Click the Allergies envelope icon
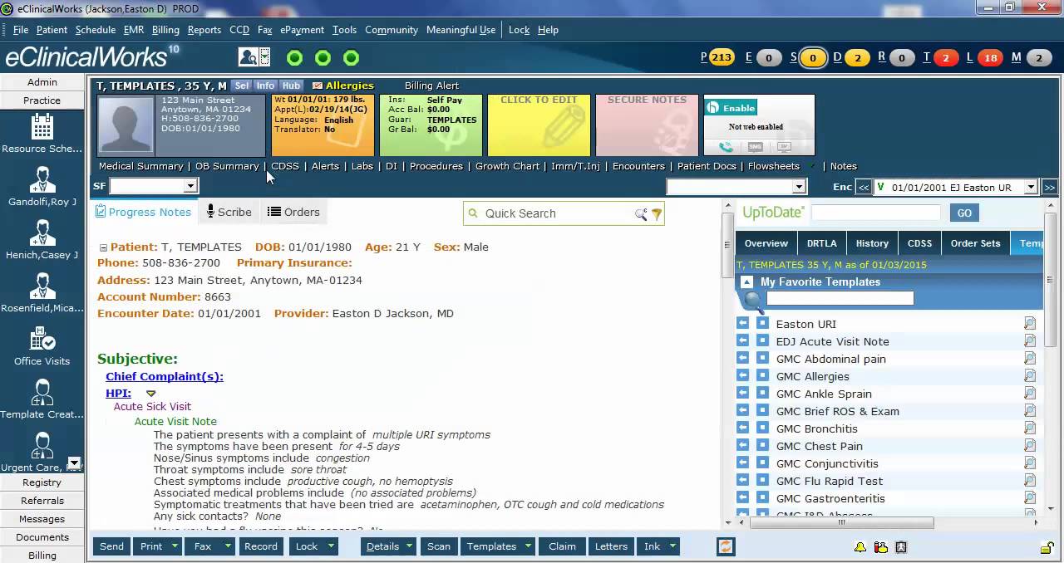The height and width of the screenshot is (563, 1064). (x=318, y=86)
